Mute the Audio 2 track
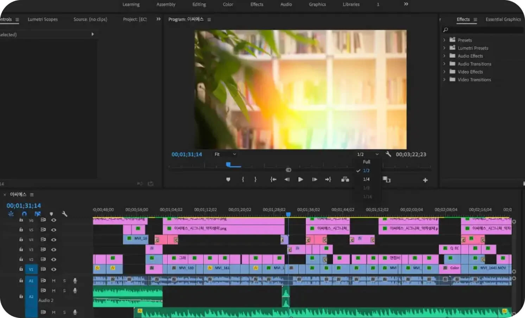The width and height of the screenshot is (525, 318). click(54, 291)
